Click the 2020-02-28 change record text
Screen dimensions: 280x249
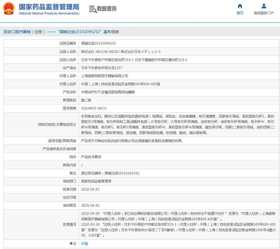click(179, 230)
